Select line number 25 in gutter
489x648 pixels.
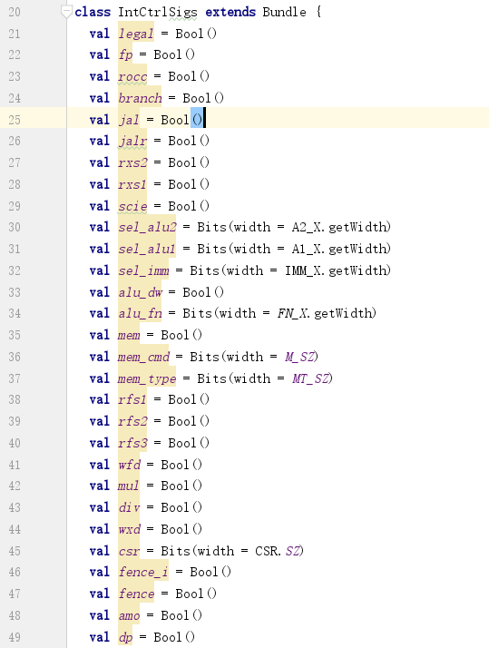click(x=14, y=120)
